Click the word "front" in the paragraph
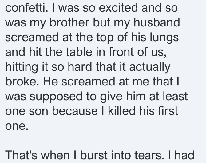Screen dimensions: 206x163 click(121, 52)
